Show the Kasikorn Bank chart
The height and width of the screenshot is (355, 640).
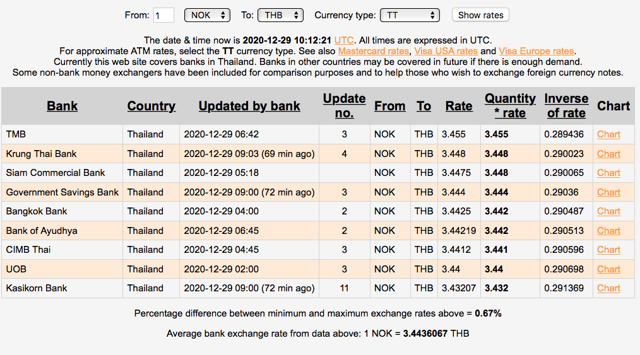(608, 288)
